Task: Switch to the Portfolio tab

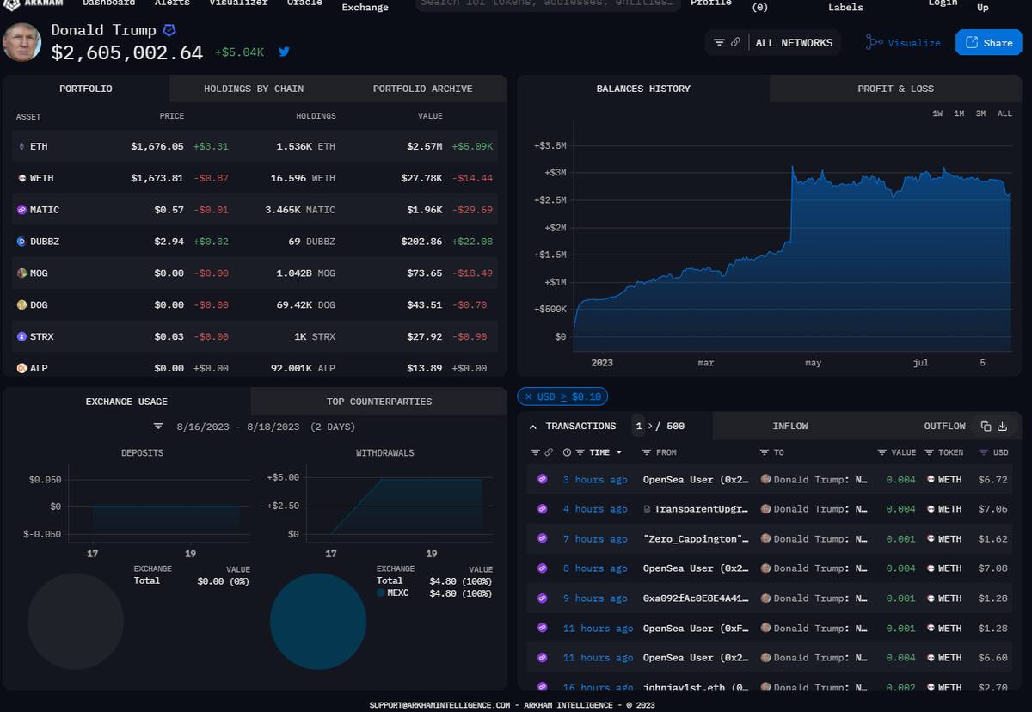Action: click(x=86, y=89)
